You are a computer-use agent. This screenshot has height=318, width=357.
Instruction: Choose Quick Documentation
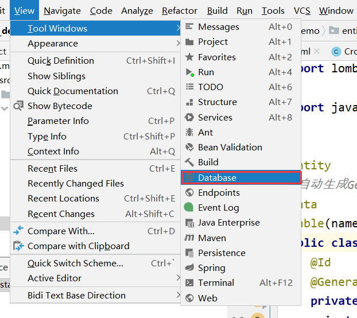click(95, 91)
